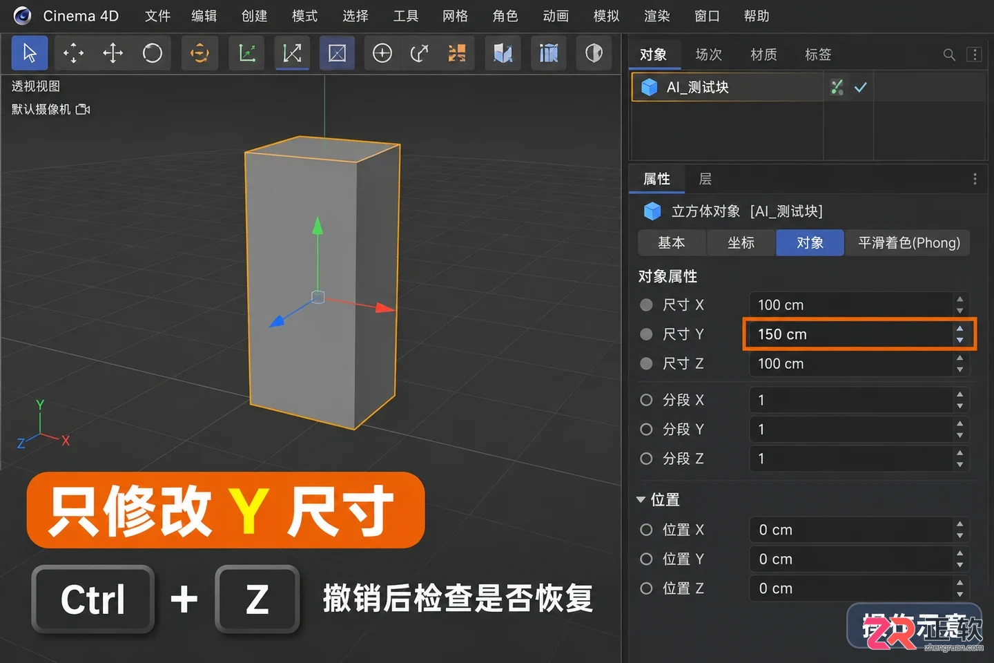Image resolution: width=994 pixels, height=663 pixels.
Task: Search in the Object Manager
Action: click(x=949, y=55)
